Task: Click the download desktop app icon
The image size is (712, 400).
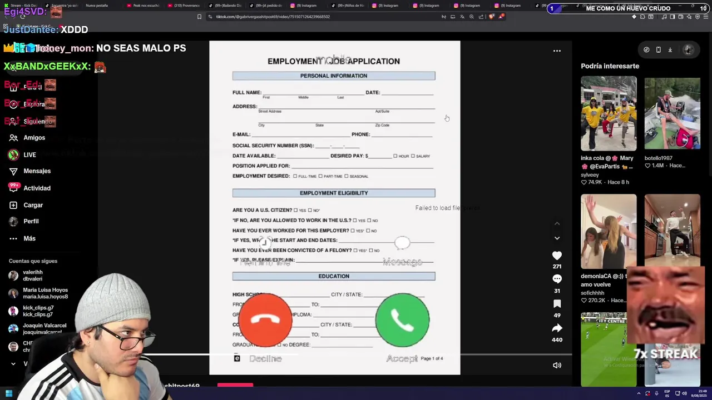Action: click(x=670, y=49)
